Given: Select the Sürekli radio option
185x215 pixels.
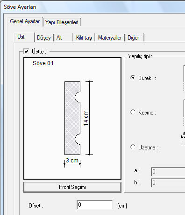Looking at the screenshot, I should pos(133,78).
